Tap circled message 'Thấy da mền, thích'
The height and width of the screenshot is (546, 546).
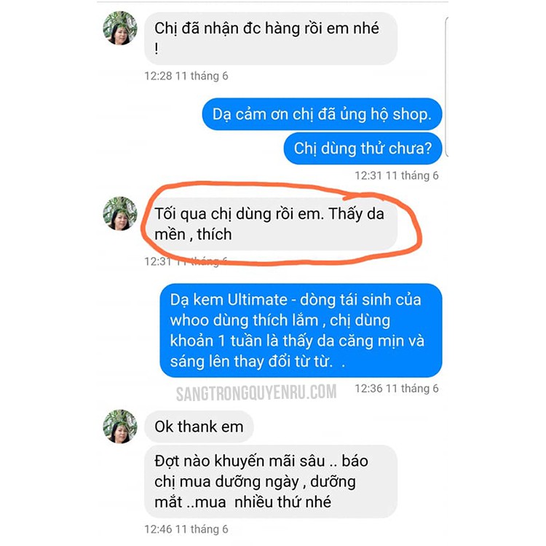coord(271,224)
